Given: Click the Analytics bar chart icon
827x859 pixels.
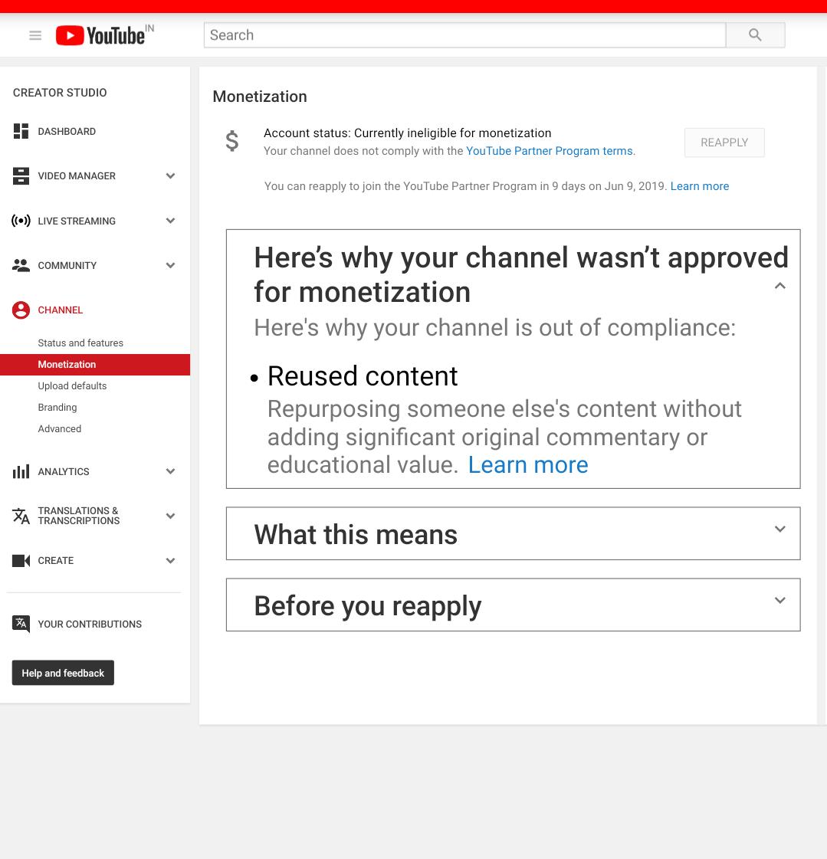Looking at the screenshot, I should (21, 471).
